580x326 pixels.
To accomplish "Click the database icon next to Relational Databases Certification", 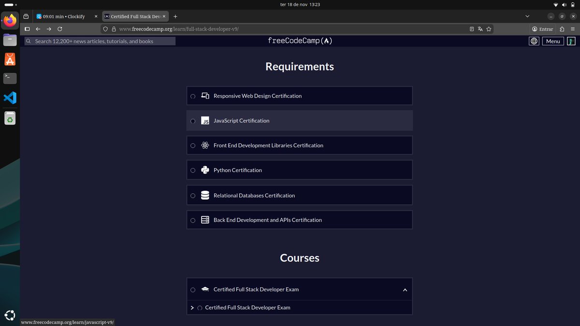I will [x=205, y=195].
